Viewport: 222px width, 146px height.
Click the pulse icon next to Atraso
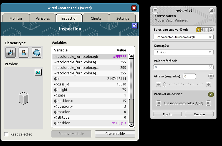(211, 76)
